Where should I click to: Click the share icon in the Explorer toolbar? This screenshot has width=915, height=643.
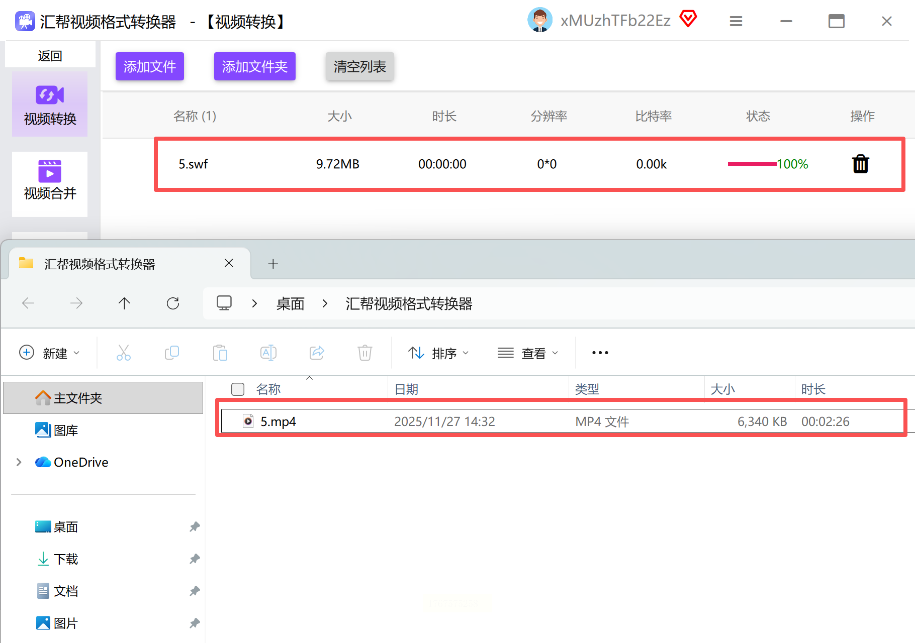(317, 353)
